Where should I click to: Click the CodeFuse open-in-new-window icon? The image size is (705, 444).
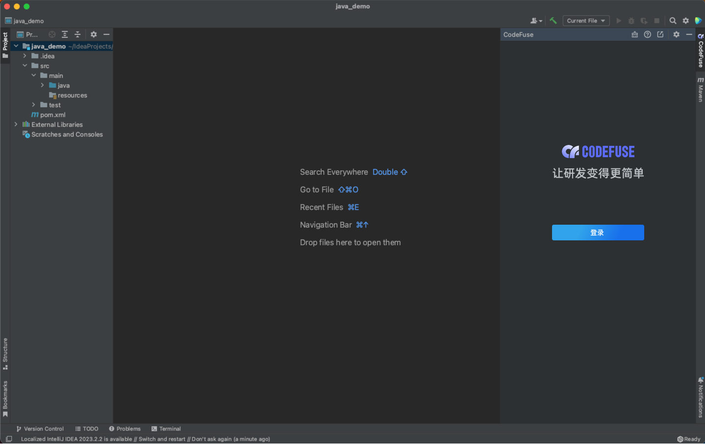660,34
